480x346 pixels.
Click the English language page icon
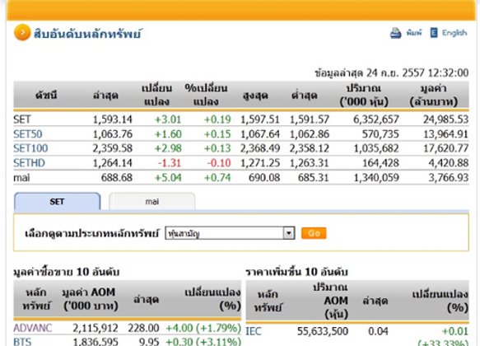click(x=434, y=32)
